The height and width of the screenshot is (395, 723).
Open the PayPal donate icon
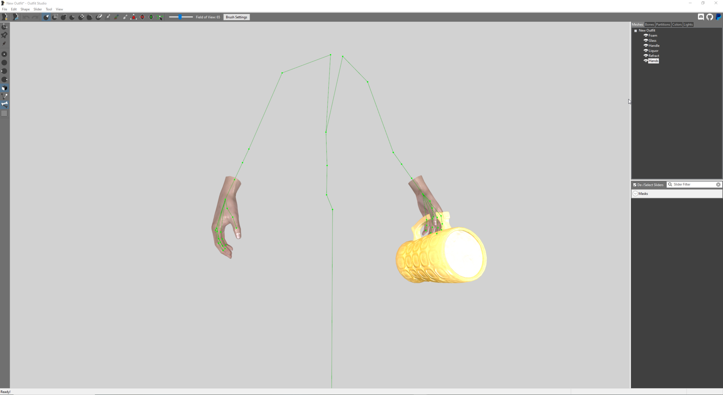[x=718, y=17]
